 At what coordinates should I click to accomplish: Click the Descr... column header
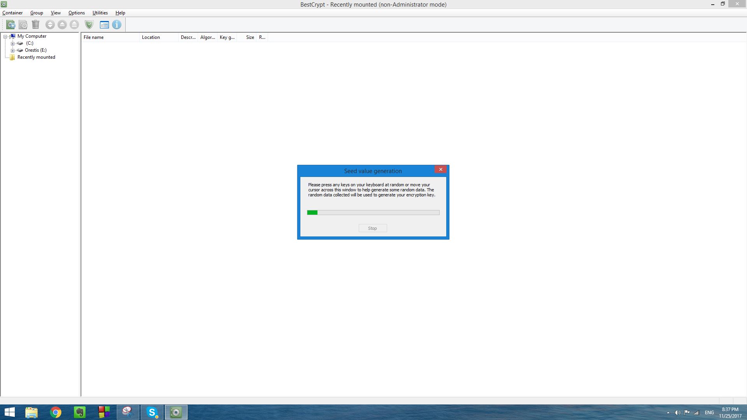188,37
